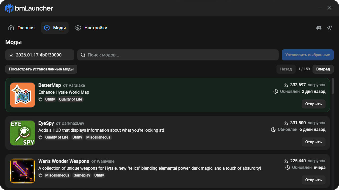This screenshot has height=190, width=339.
Task: Click the EyeSpy mod icon
Action: (23, 133)
